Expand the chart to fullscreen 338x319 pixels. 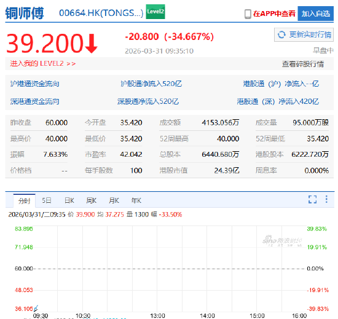pyautogui.click(x=312, y=199)
